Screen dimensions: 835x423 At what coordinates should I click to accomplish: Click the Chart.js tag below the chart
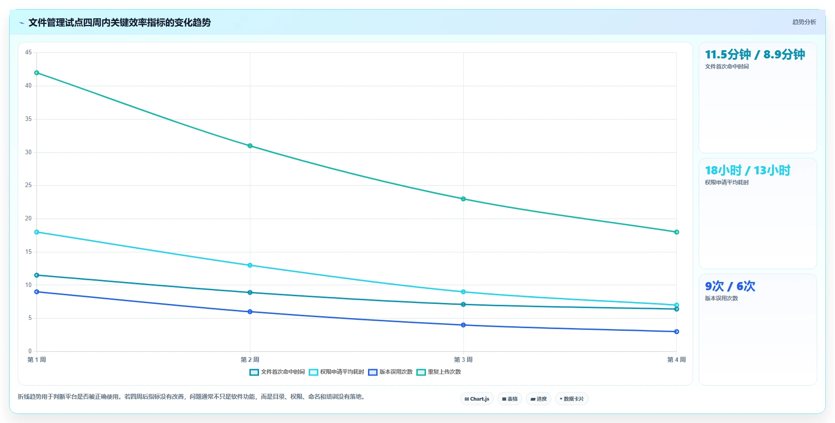point(477,399)
